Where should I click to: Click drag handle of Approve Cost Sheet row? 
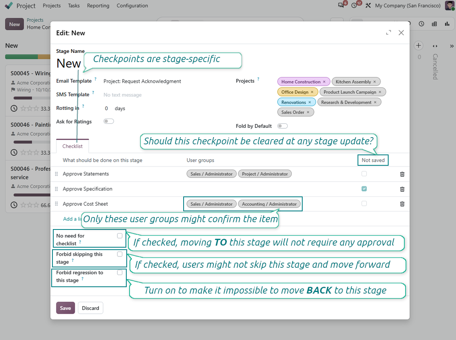56,204
